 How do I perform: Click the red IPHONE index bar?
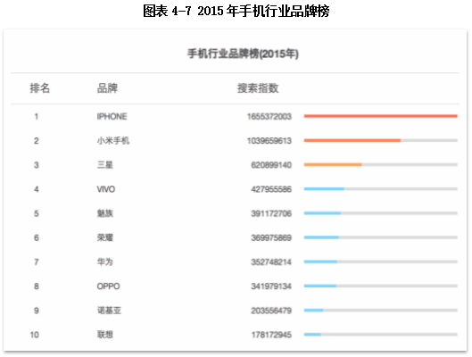pos(380,116)
